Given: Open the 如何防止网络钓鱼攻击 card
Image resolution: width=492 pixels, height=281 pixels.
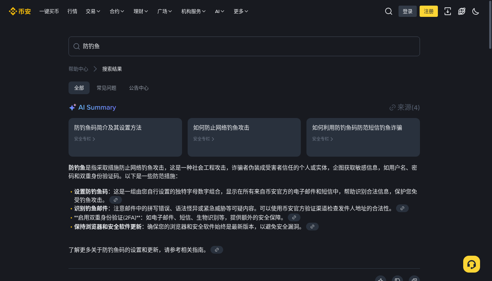Looking at the screenshot, I should (x=244, y=137).
